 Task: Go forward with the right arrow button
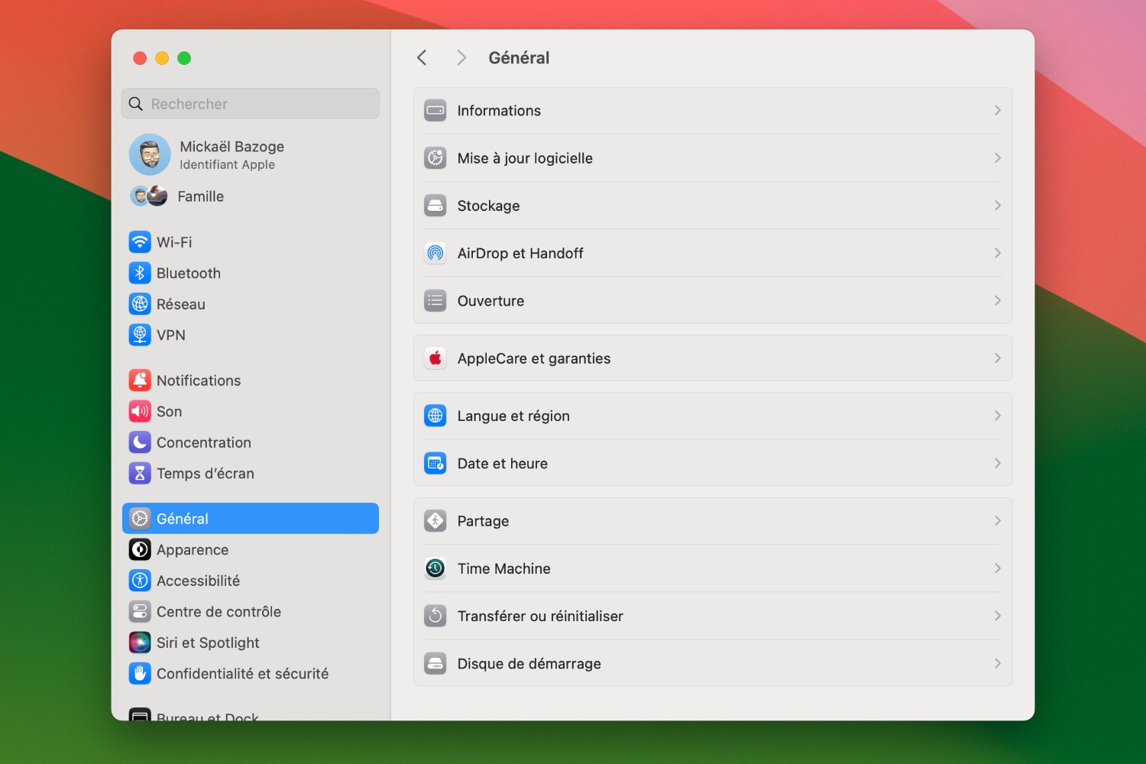(461, 58)
